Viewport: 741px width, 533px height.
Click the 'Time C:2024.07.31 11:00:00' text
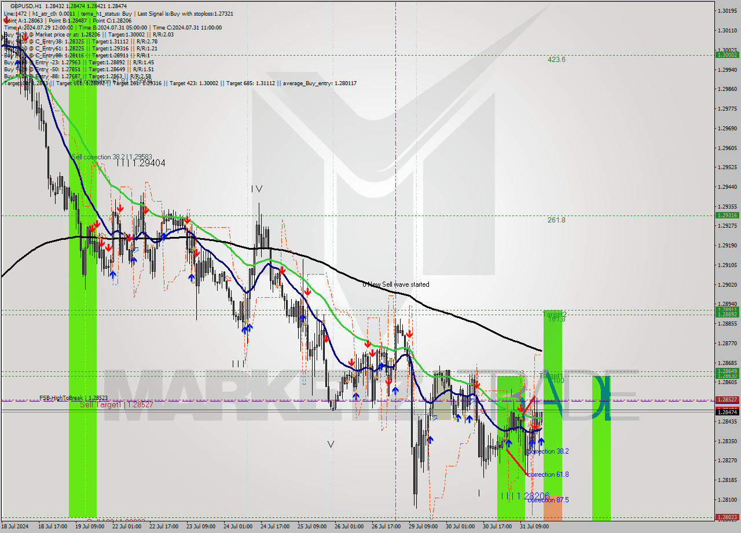[186, 27]
